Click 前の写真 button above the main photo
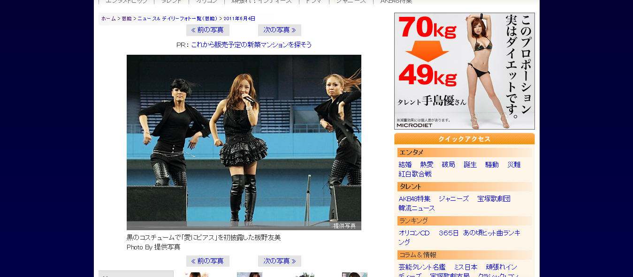This screenshot has width=633, height=277. click(x=207, y=30)
